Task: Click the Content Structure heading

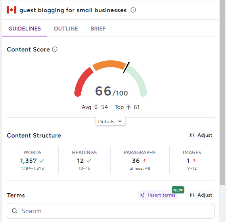Action: point(34,136)
